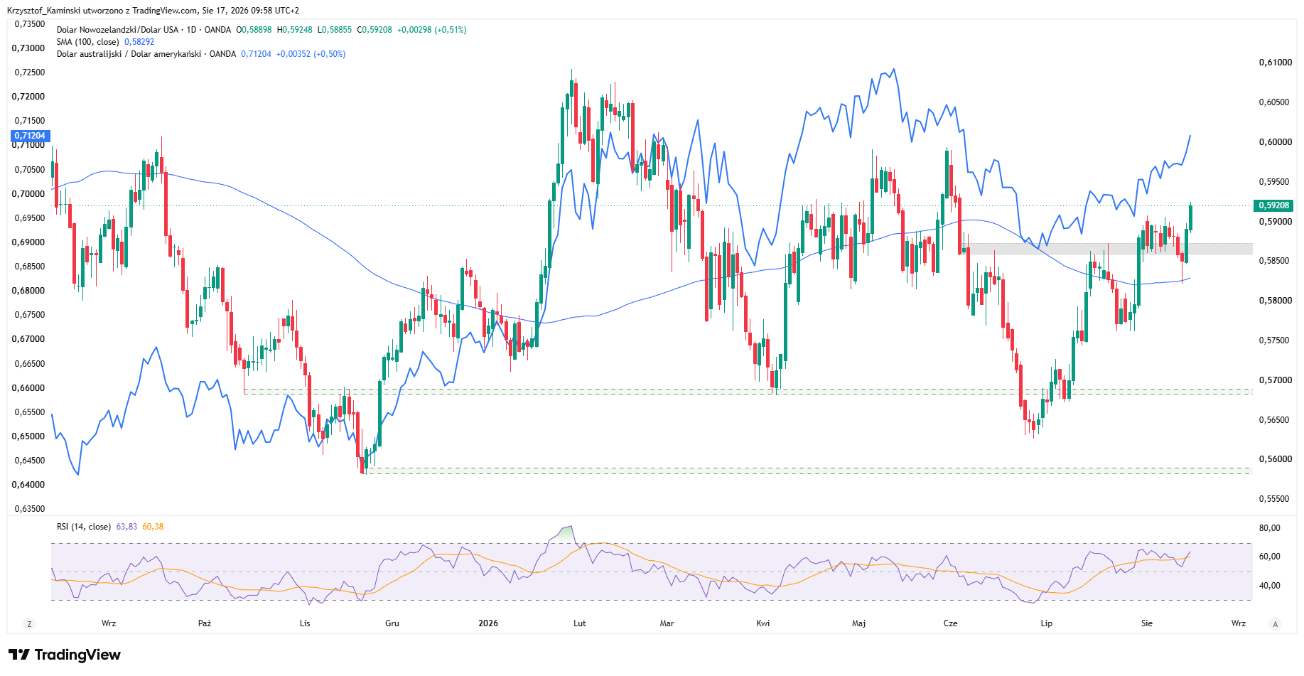Image resolution: width=1304 pixels, height=676 pixels.
Task: Click the close value C0,59208 in legend
Action: pos(375,30)
